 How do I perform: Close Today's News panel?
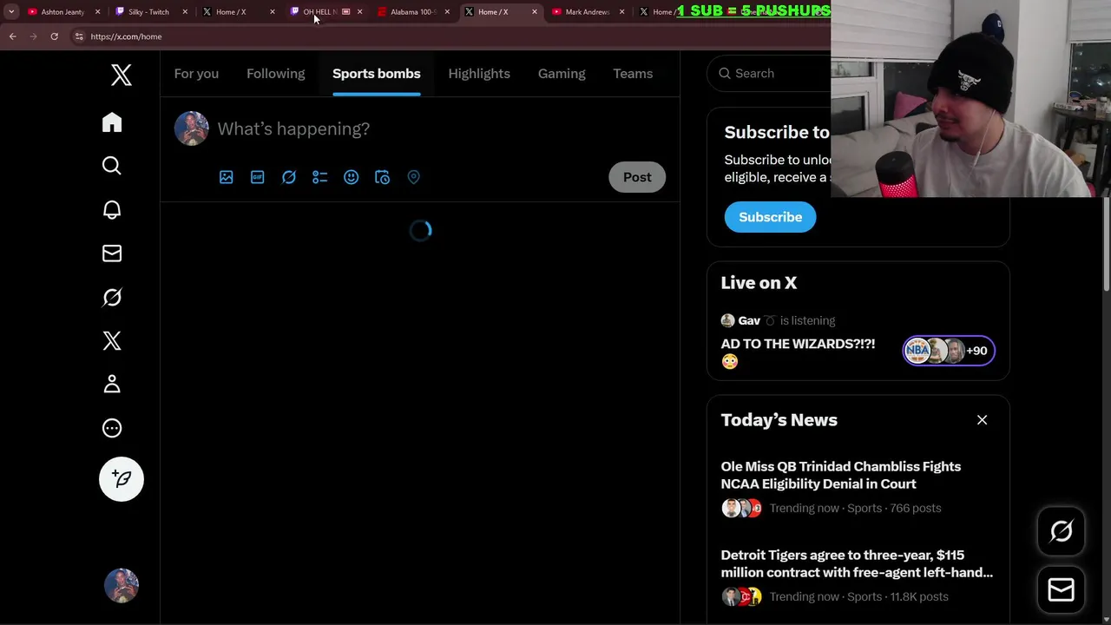coord(983,420)
